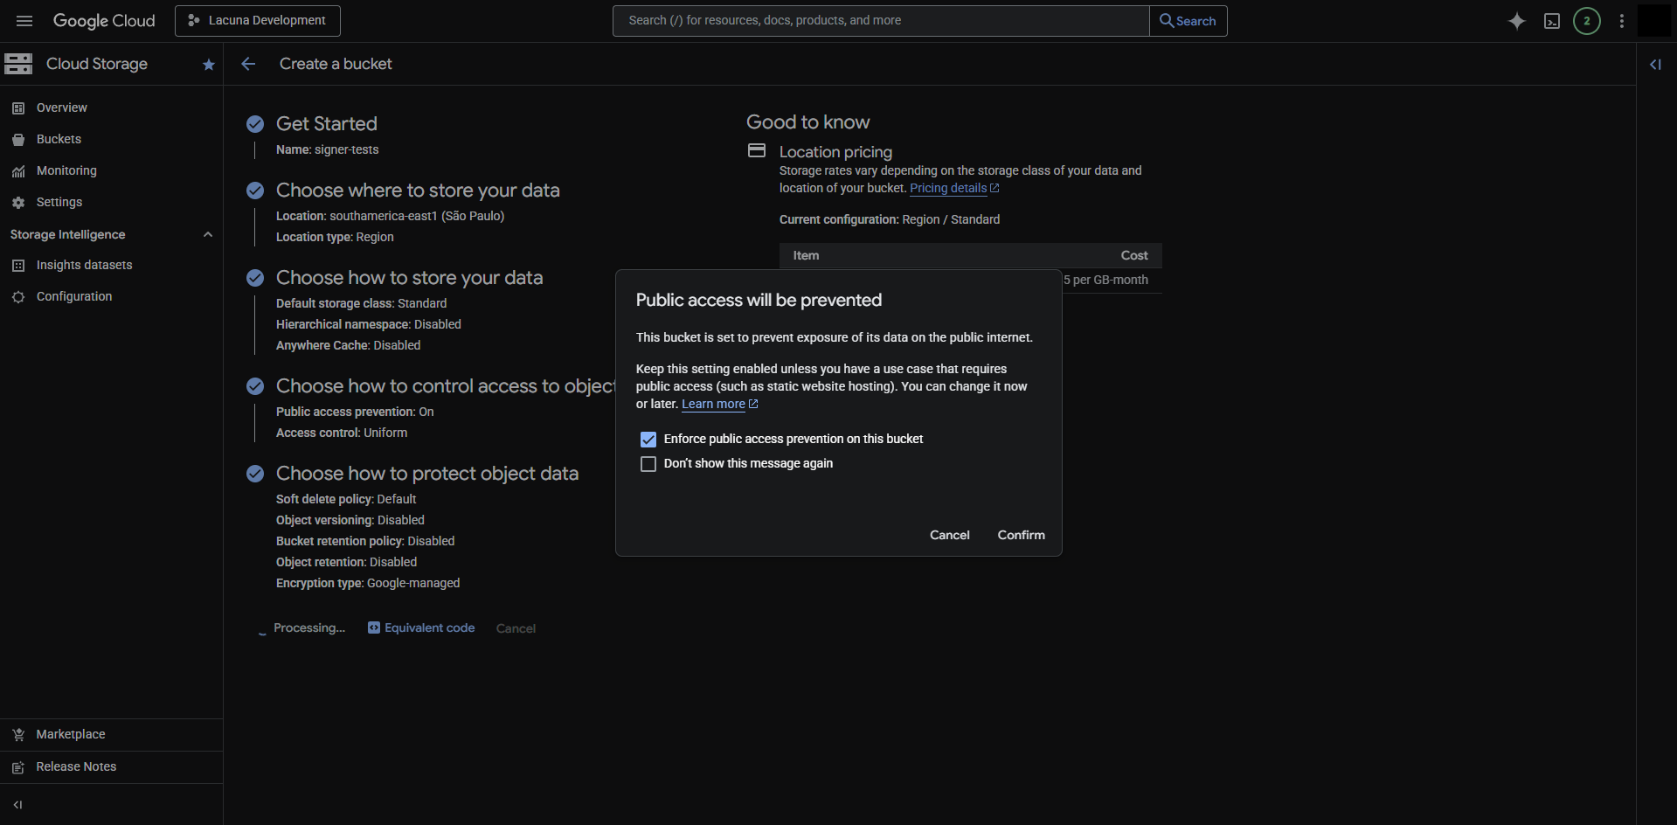Screen dimensions: 1677x825
Task: Collapse the left sidebar navigation
Action: 17,805
